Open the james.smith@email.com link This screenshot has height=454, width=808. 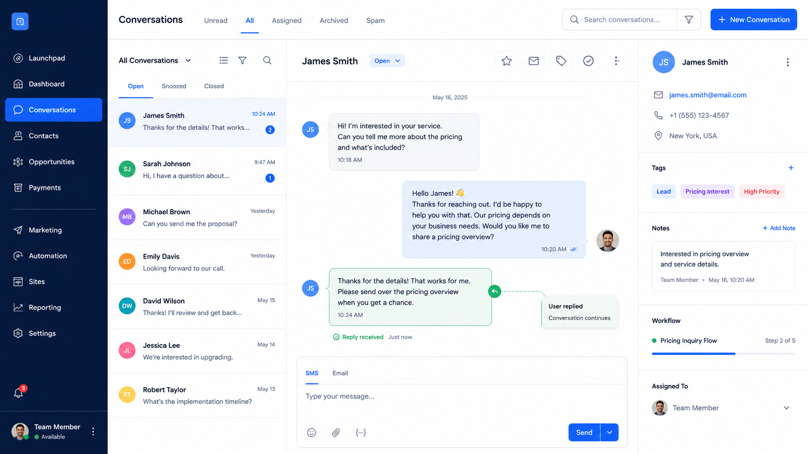(x=707, y=95)
